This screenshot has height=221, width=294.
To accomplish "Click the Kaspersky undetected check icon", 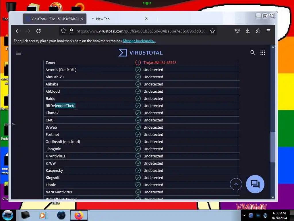I will coord(138,170).
